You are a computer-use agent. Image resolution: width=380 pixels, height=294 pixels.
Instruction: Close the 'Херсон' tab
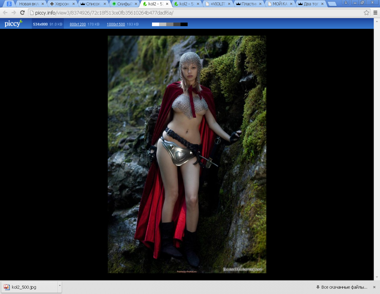tap(74, 4)
